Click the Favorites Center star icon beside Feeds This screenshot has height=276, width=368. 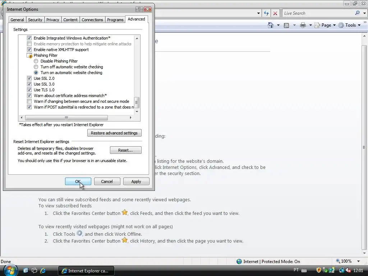[x=125, y=212]
